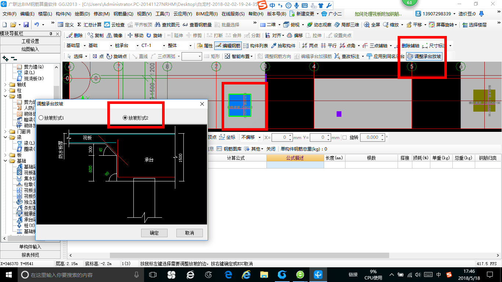This screenshot has width=502, height=282.
Task: Click the 移动 move tool
Action: coord(135,36)
